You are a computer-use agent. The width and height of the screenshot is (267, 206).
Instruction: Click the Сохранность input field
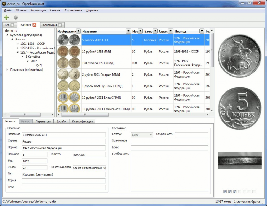[191, 135]
